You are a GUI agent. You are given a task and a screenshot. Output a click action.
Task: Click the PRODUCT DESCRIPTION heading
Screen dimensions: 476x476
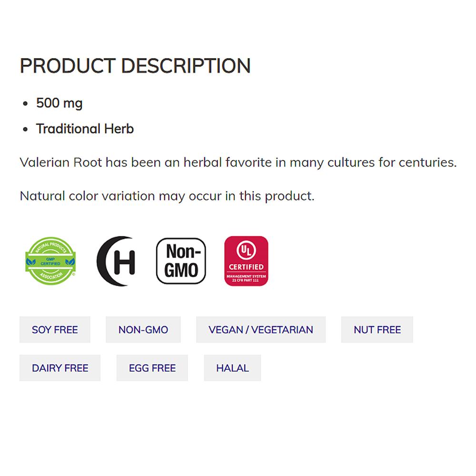coord(135,66)
